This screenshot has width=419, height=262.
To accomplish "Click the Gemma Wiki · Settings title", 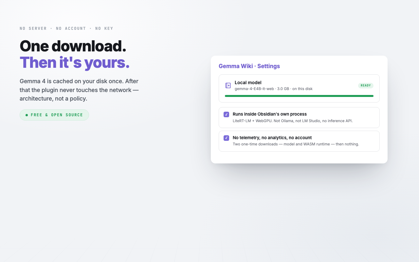I will point(249,66).
